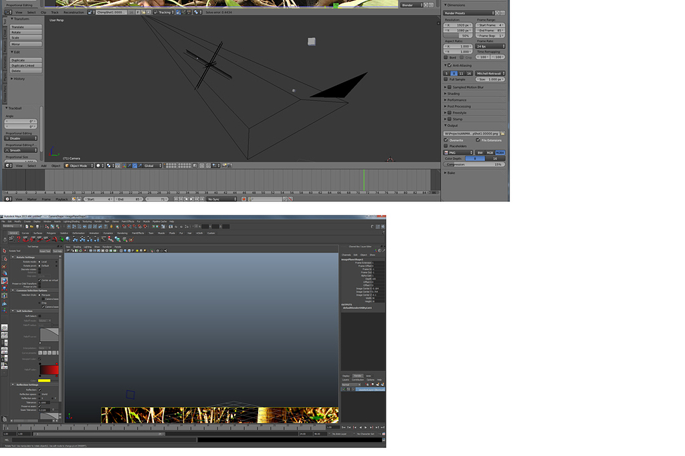Select the BW color mode button

(x=480, y=153)
